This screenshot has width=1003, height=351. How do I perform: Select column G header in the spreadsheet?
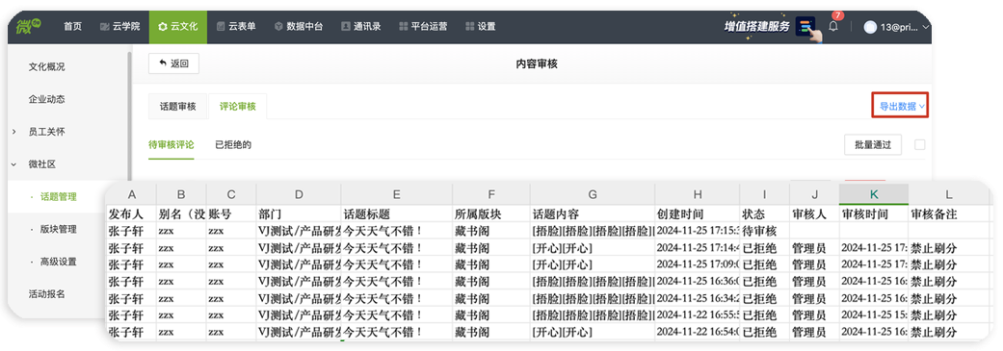tap(593, 194)
